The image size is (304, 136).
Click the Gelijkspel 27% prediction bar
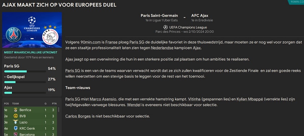click(x=25, y=82)
